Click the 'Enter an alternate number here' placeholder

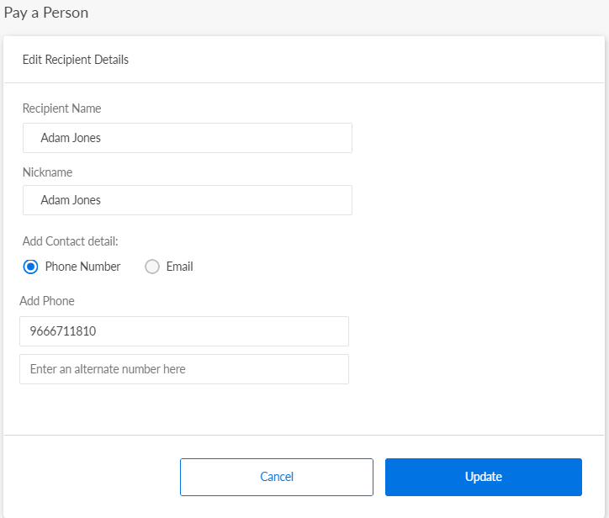[108, 369]
